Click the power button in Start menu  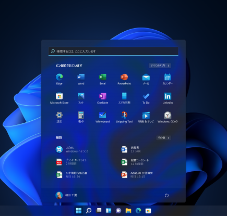pos(166,195)
